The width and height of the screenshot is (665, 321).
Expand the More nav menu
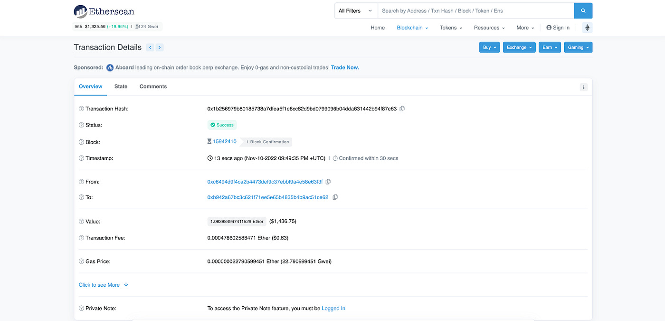pos(525,28)
